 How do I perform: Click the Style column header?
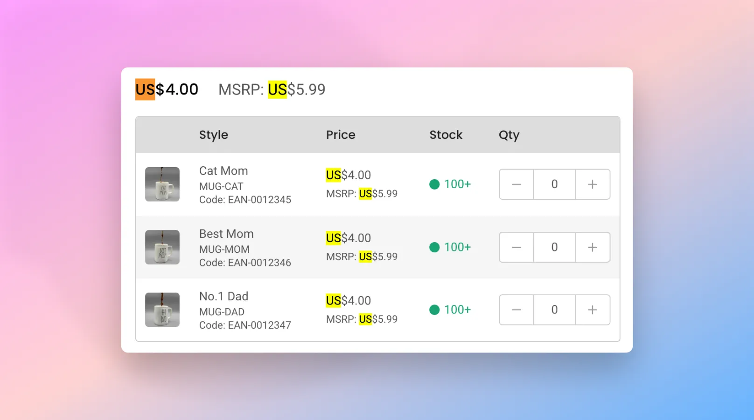214,135
